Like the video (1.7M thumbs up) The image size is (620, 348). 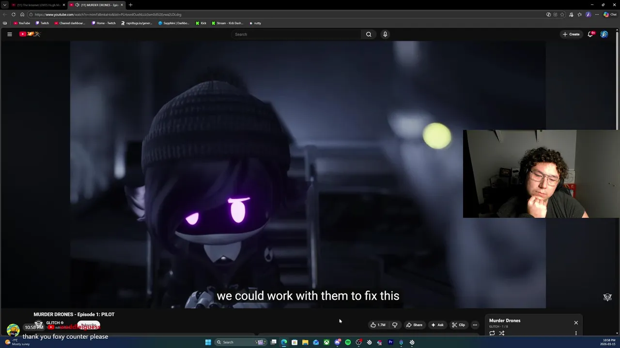tap(378, 325)
